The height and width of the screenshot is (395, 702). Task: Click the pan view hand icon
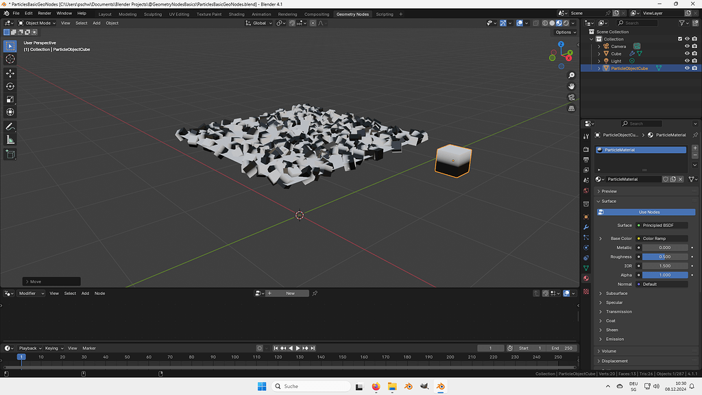tap(571, 86)
